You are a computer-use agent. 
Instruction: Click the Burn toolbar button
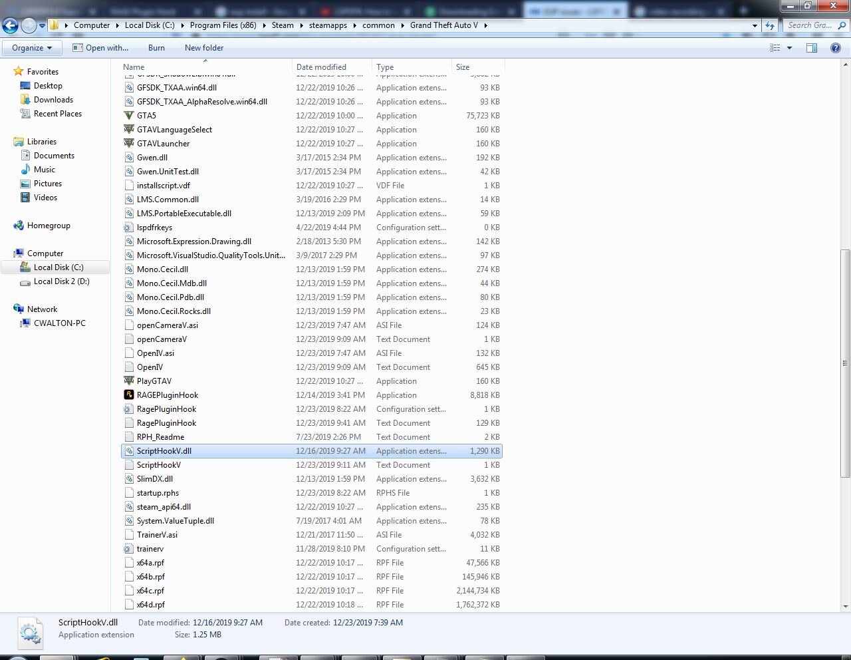(156, 48)
